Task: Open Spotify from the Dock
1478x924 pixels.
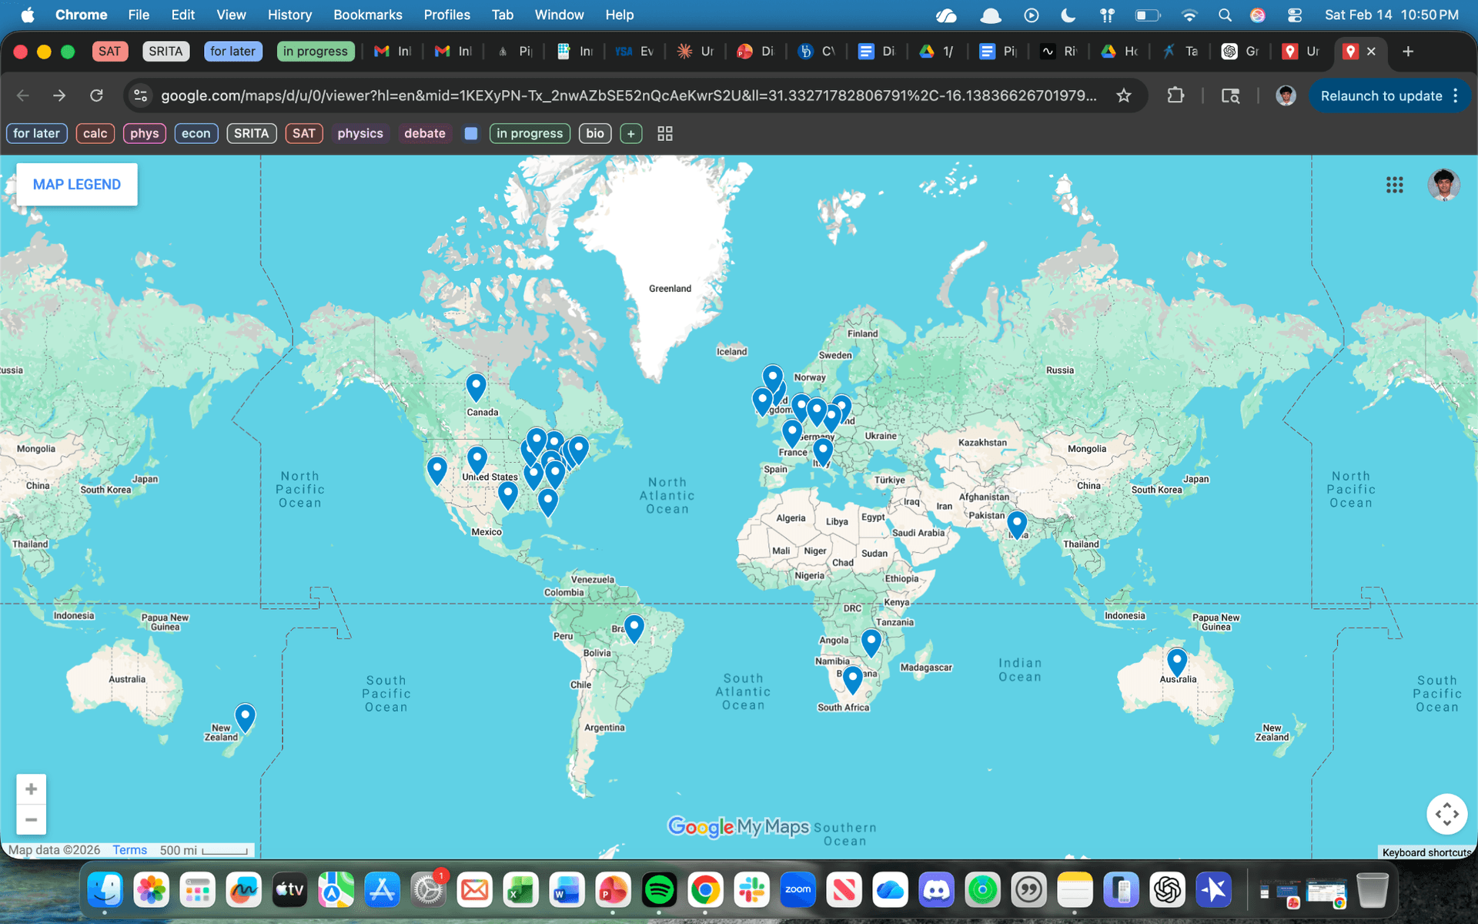Action: coord(659,890)
